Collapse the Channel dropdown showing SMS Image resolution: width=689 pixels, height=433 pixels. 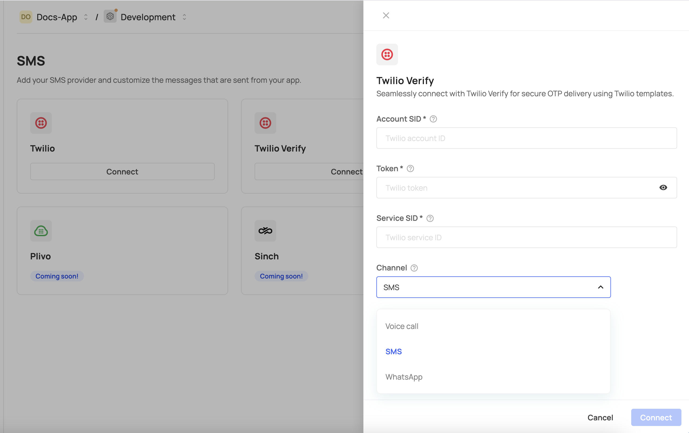pos(600,287)
